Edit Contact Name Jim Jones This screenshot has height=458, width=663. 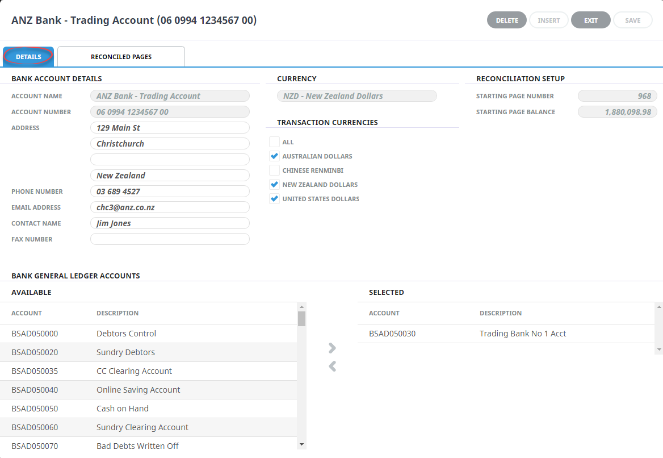[x=170, y=223]
